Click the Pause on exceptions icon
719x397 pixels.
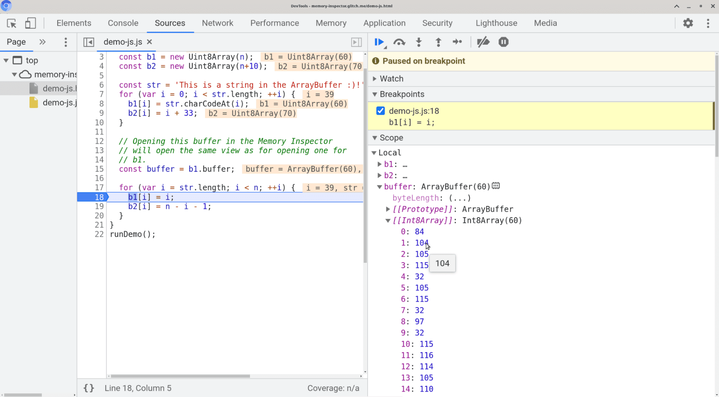[504, 42]
